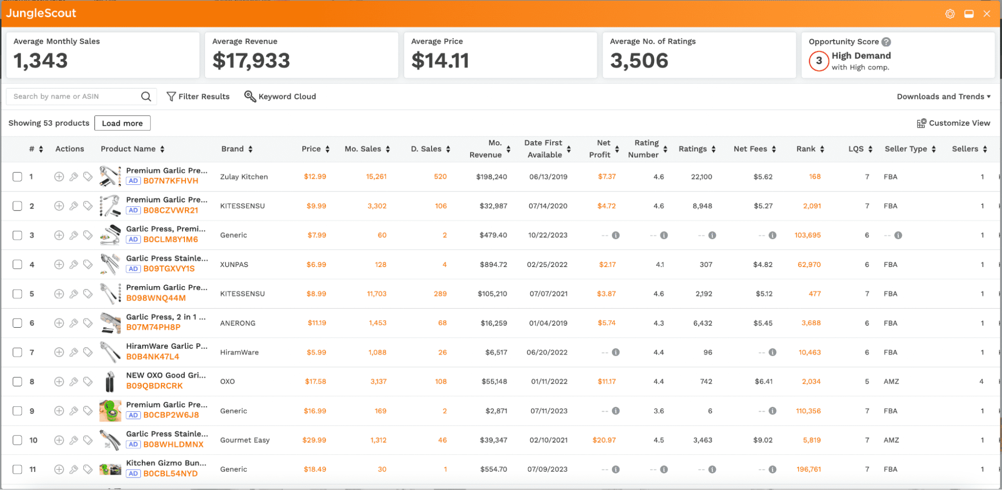Viewport: 1002px width, 490px height.
Task: Click Net Profit info icon in row 3
Action: coord(616,235)
